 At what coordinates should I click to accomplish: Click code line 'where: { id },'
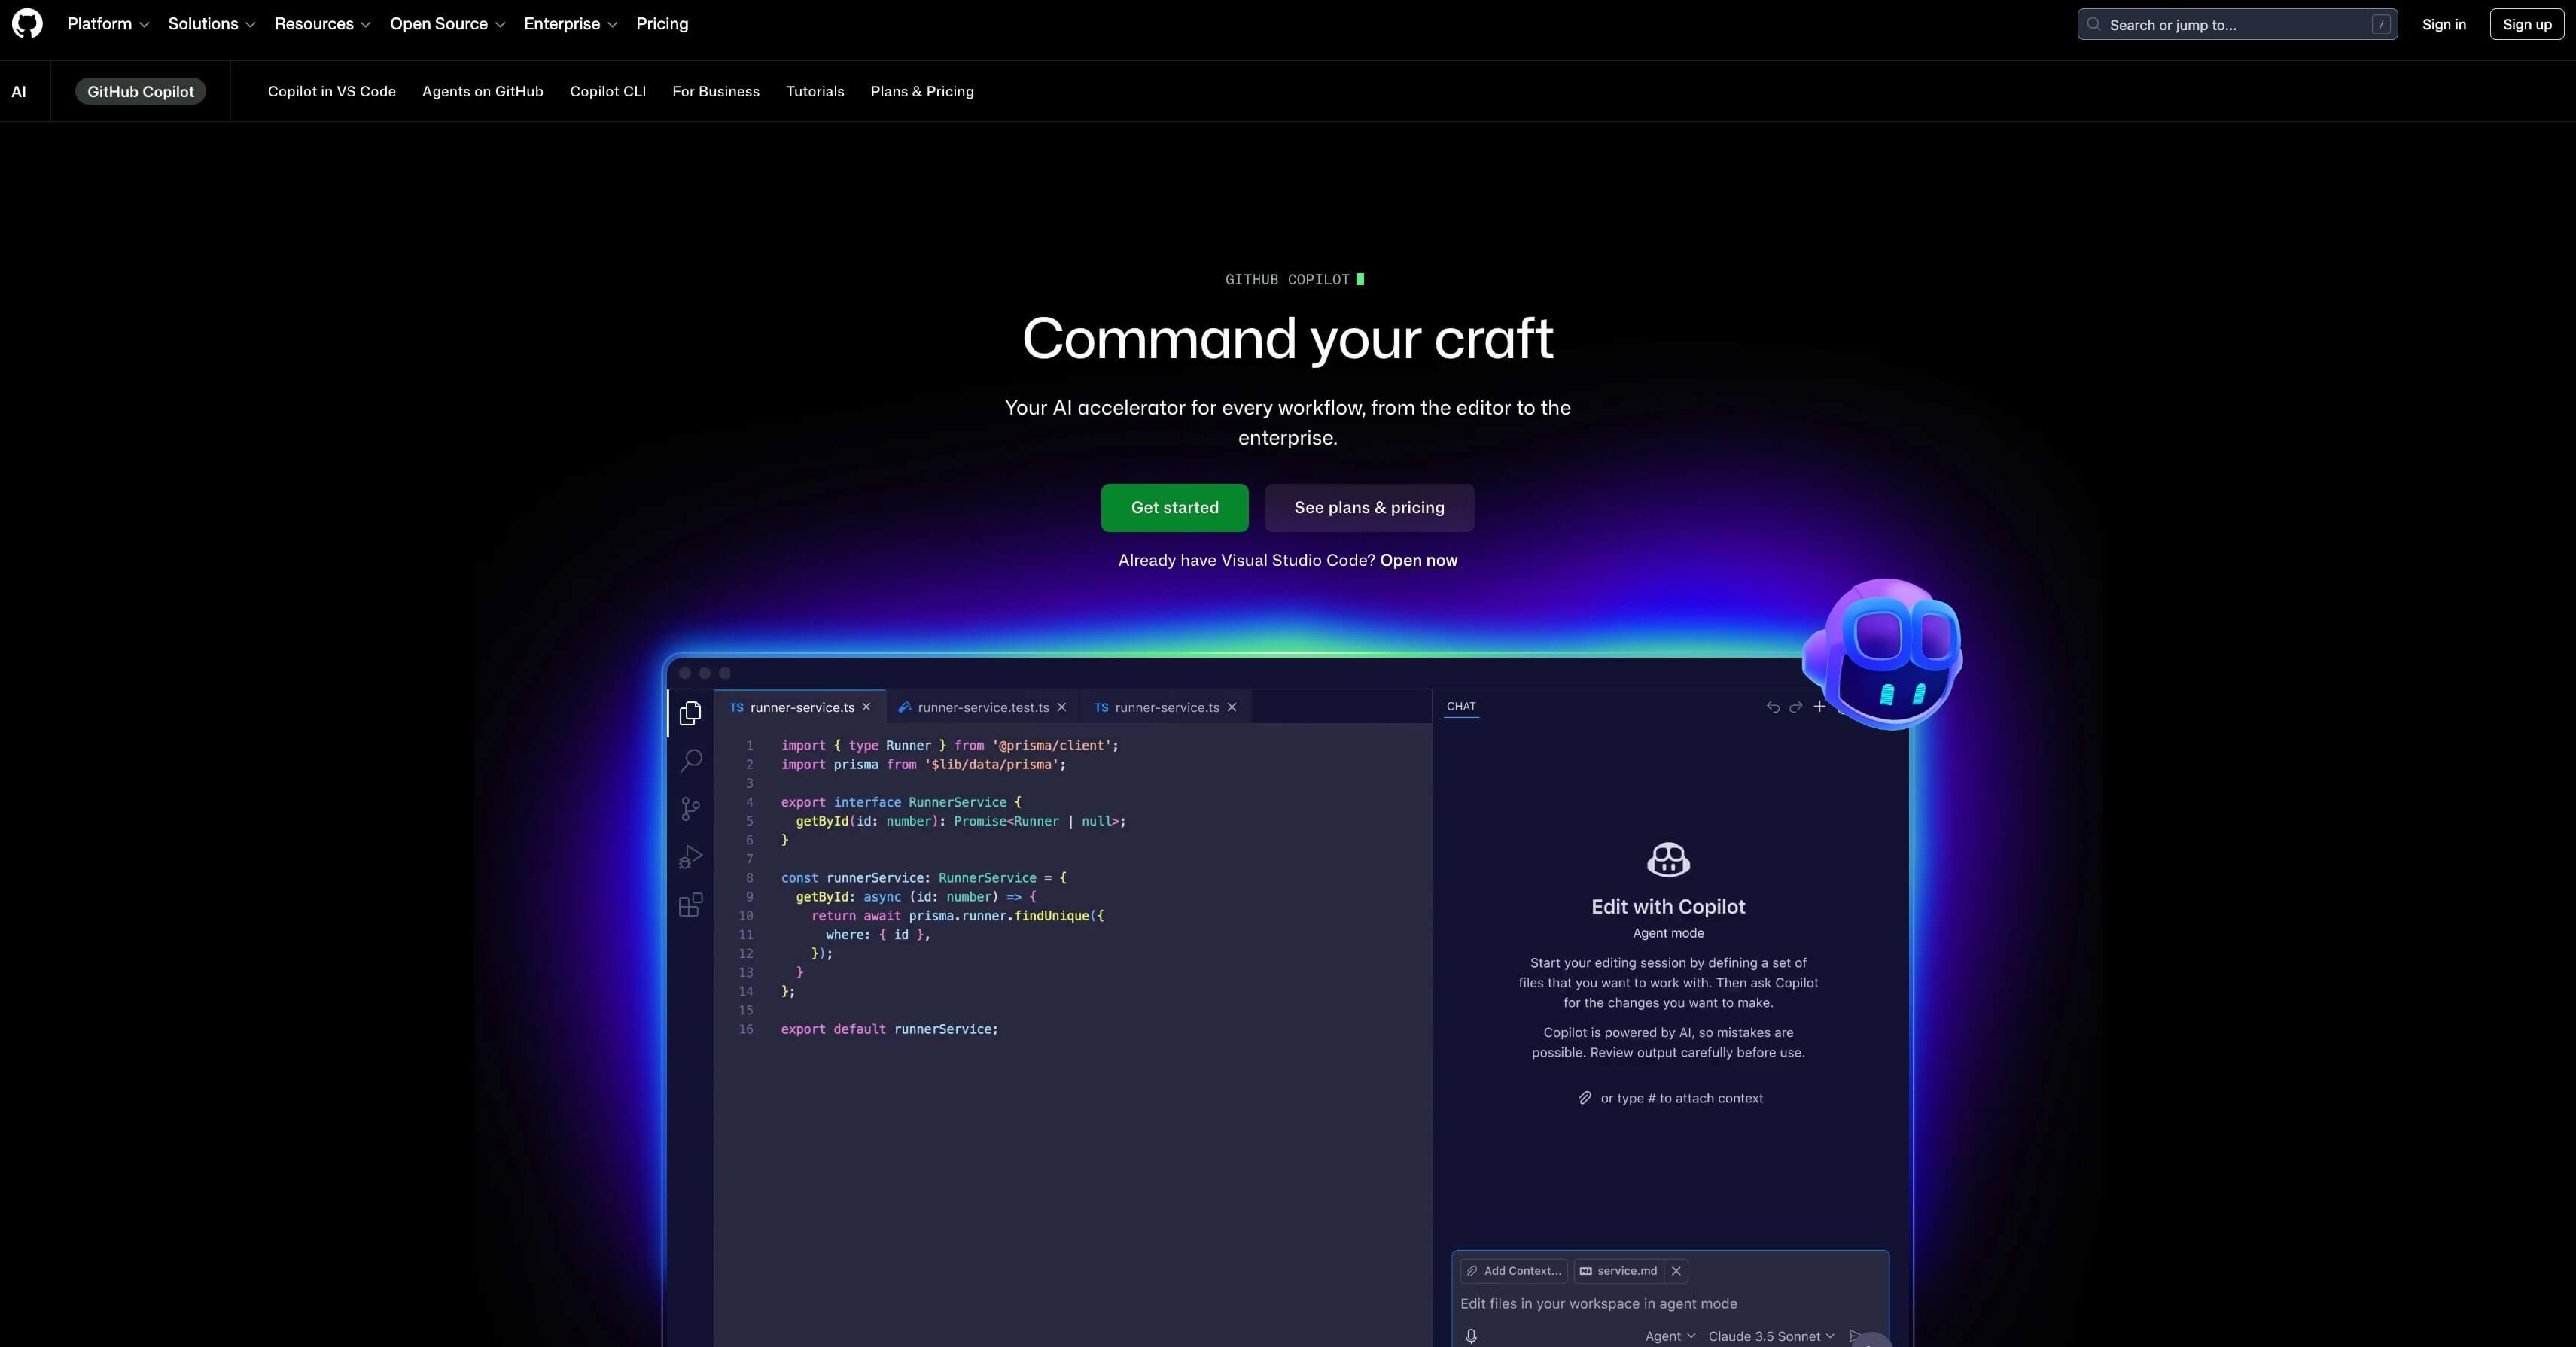878,934
